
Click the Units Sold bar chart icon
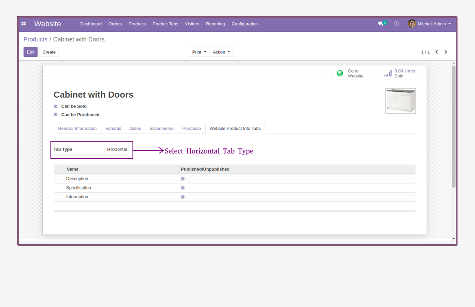click(x=388, y=73)
